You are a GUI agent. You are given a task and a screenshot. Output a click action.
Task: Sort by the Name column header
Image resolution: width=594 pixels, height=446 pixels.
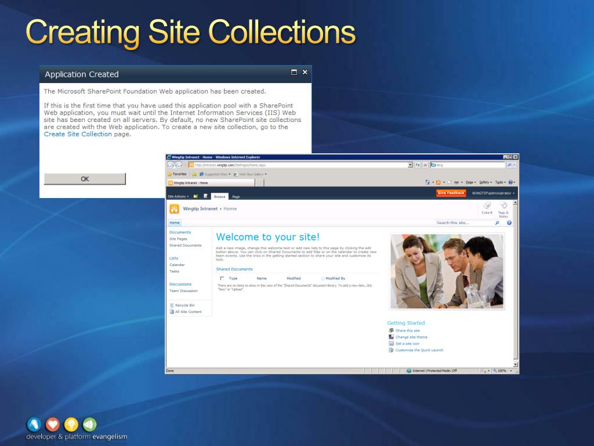pos(262,278)
